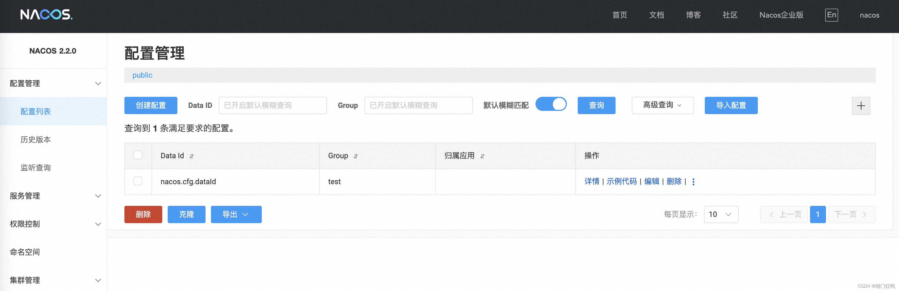899x291 pixels.
Task: Expand the 集群管理 sidebar section
Action: pos(53,280)
